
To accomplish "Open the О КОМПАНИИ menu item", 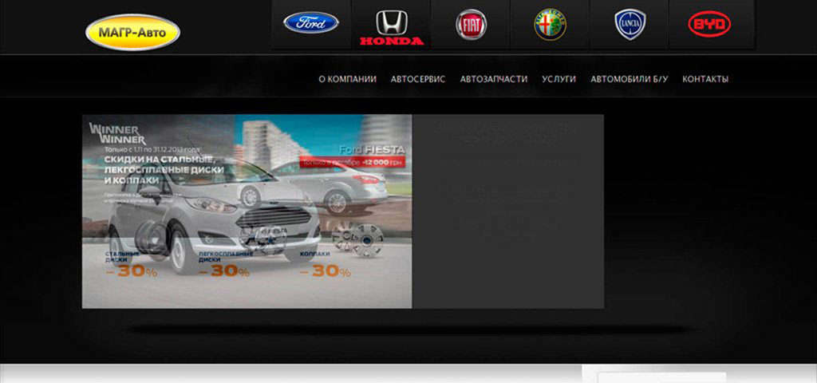I will point(348,79).
